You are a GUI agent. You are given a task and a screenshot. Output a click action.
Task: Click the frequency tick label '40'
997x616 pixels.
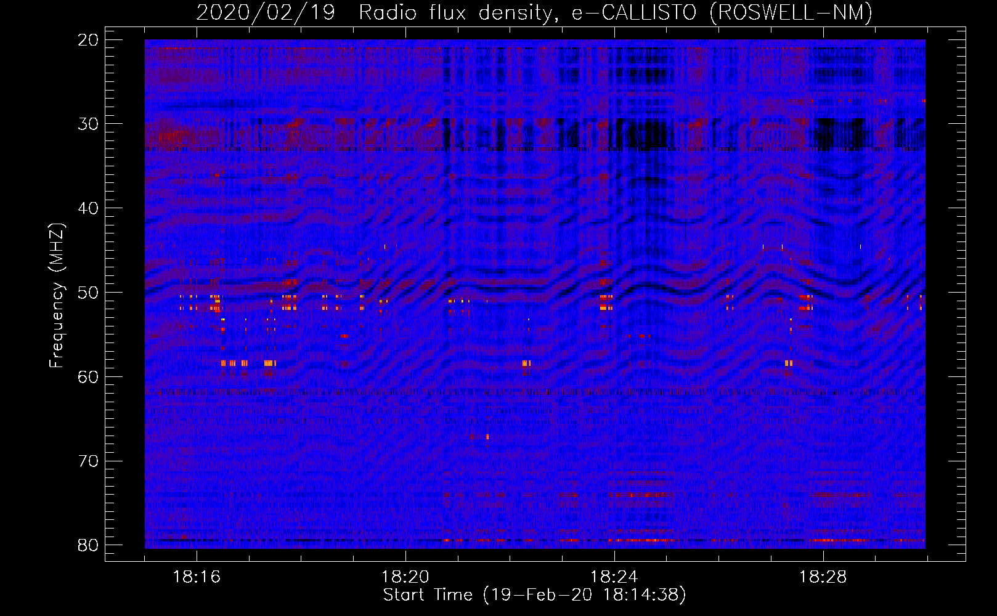pyautogui.click(x=89, y=208)
